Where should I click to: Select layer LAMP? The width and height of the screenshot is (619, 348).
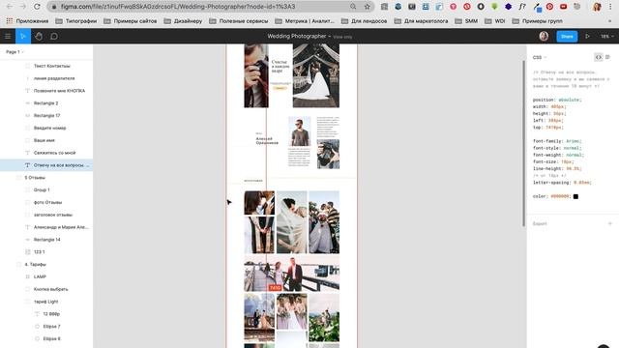[x=46, y=276]
